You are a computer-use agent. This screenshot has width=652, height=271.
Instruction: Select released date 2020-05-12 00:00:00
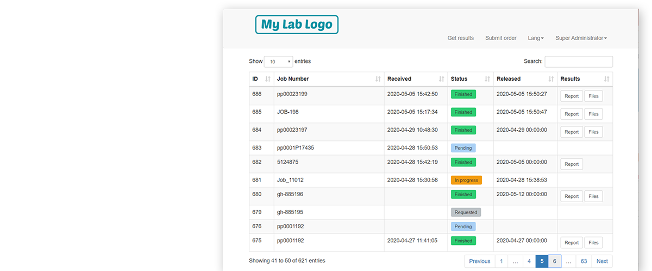tap(522, 194)
